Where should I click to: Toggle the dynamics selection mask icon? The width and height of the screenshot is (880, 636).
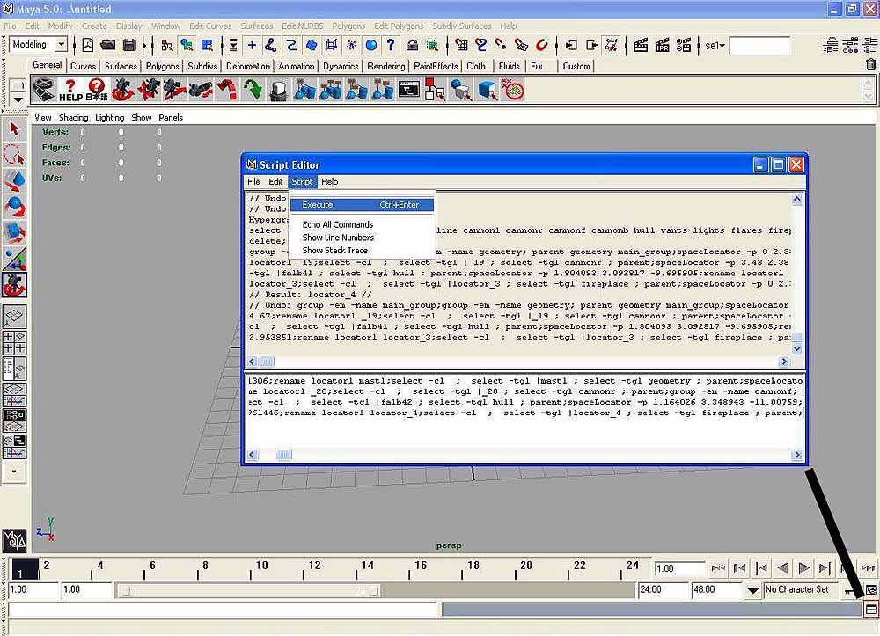(x=351, y=46)
